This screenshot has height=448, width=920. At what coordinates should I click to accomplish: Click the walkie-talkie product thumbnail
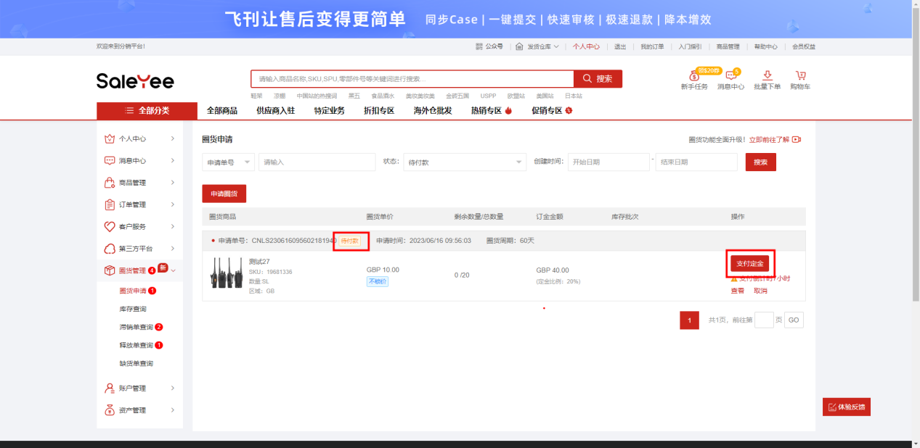click(226, 273)
